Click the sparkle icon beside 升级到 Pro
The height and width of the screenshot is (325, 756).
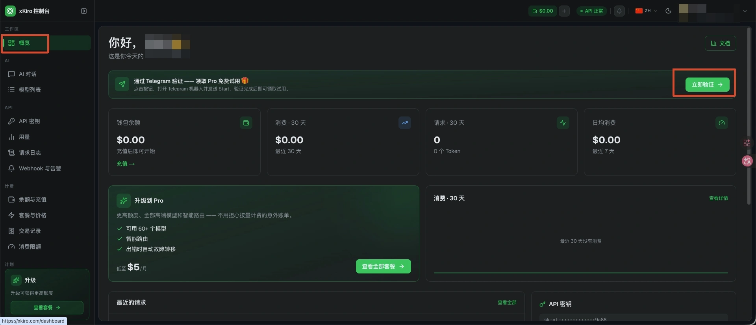pyautogui.click(x=124, y=201)
